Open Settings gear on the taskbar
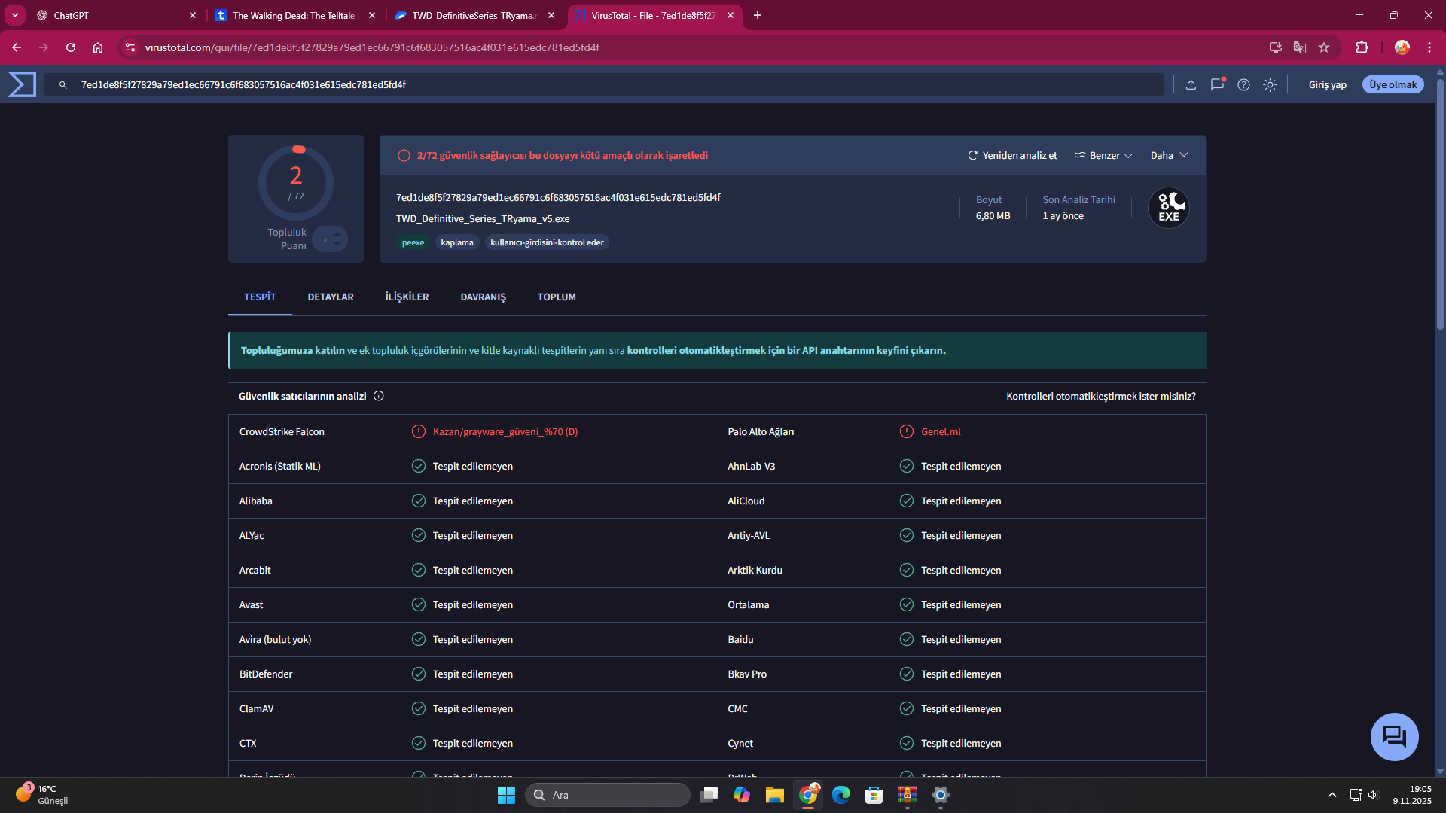This screenshot has width=1446, height=813. pos(941,795)
